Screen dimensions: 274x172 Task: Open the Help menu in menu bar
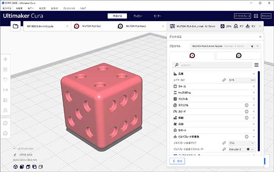83,8
